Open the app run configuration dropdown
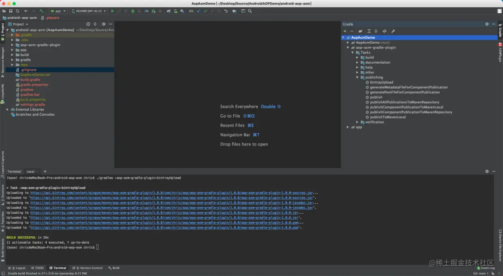 click(x=58, y=11)
